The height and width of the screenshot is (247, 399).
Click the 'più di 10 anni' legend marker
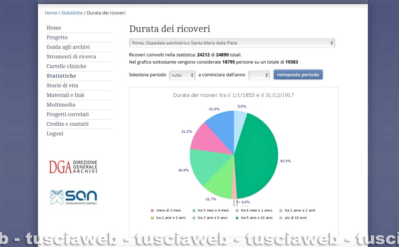point(281,218)
